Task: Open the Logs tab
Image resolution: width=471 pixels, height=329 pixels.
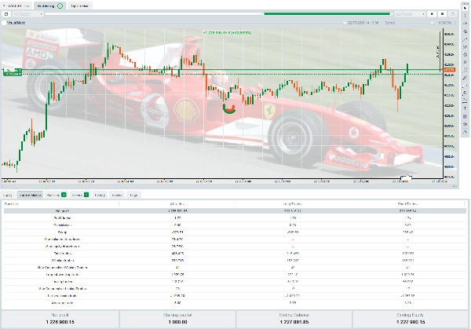Action: click(133, 195)
